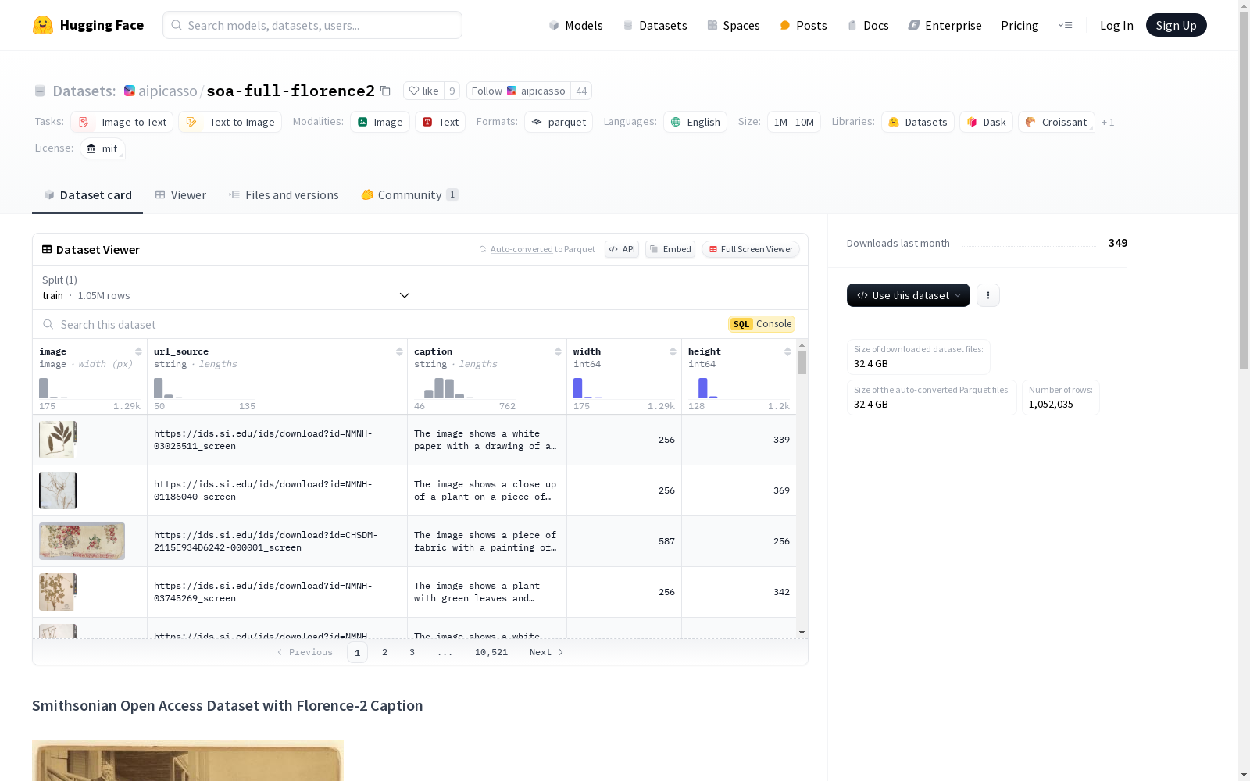
Task: Select the Image-to-Text task tag
Action: pos(122,122)
